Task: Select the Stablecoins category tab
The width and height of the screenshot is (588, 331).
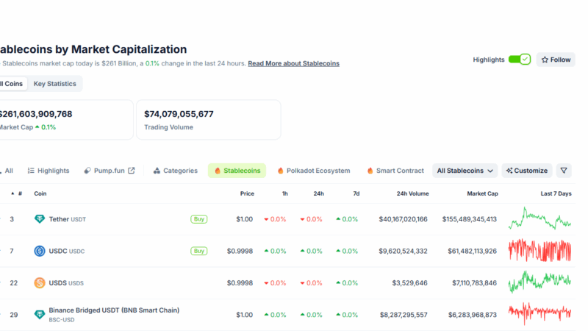Action: [237, 171]
